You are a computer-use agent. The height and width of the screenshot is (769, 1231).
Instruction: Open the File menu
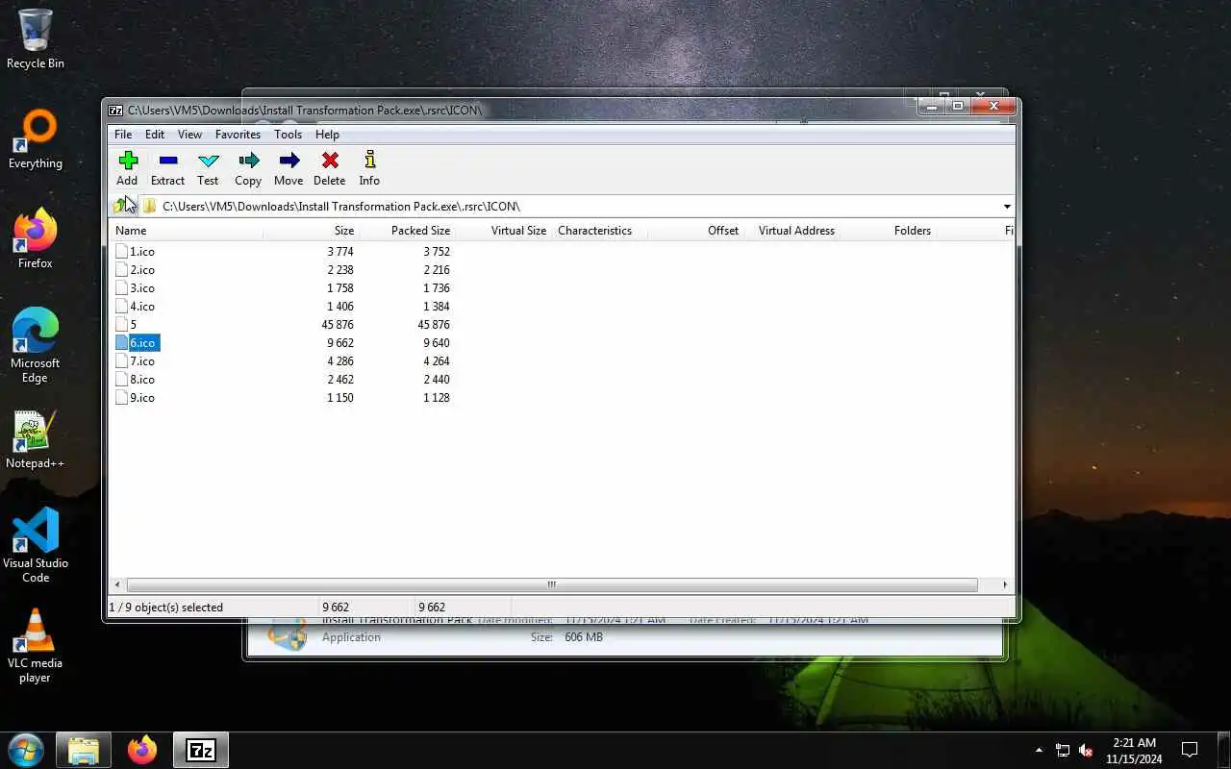point(123,135)
